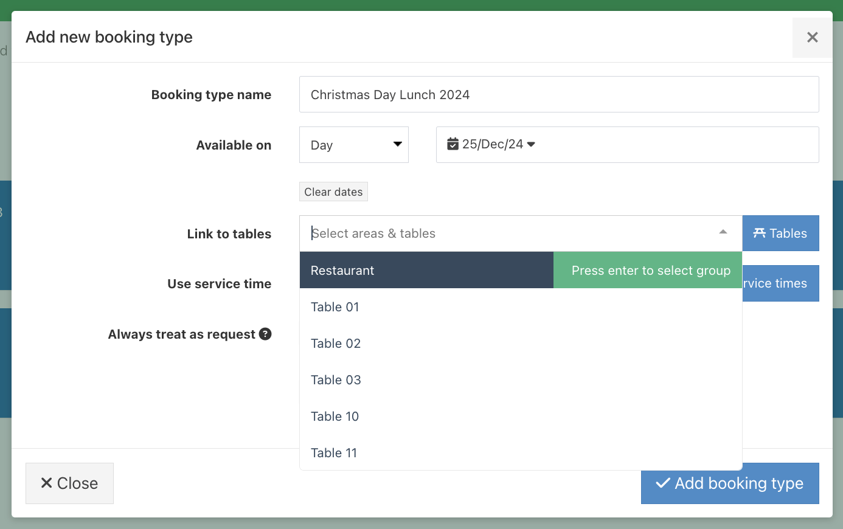Screen dimensions: 843x529
Task: Select Table 01 from the tables list
Action: point(335,307)
